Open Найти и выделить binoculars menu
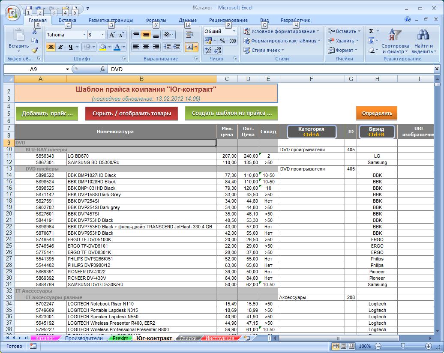 [x=423, y=41]
